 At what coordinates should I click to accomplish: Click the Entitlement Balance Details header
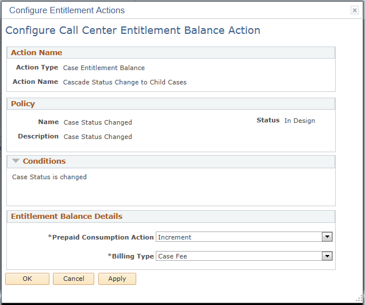67,216
